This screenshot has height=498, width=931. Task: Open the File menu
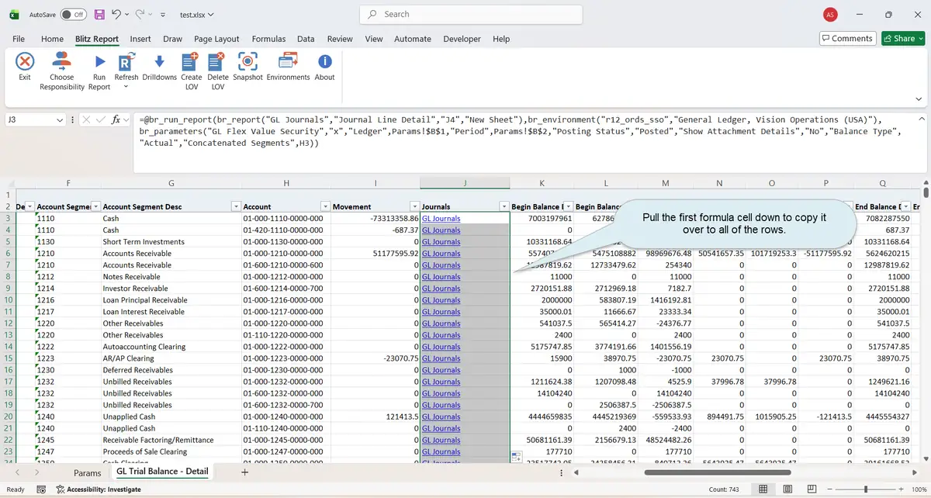tap(19, 39)
